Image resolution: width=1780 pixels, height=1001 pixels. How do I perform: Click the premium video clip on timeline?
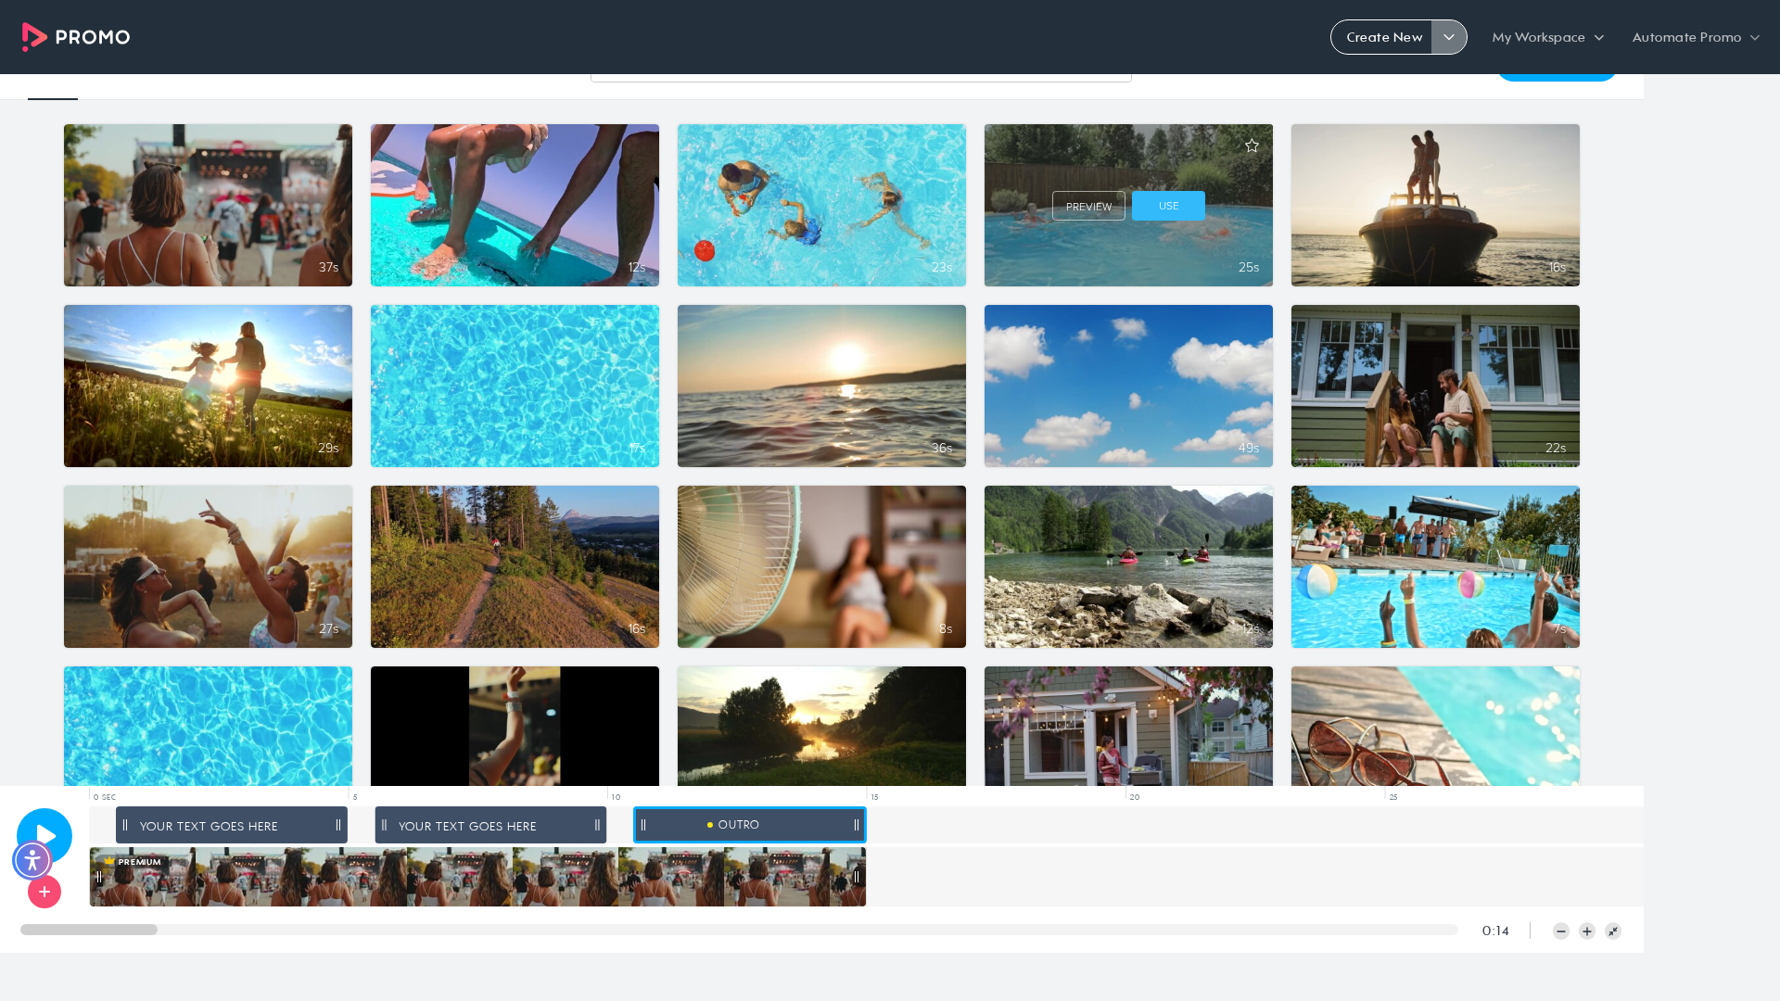(477, 877)
